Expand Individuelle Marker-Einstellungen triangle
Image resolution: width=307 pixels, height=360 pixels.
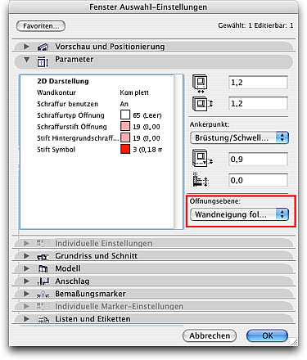pos(26,306)
